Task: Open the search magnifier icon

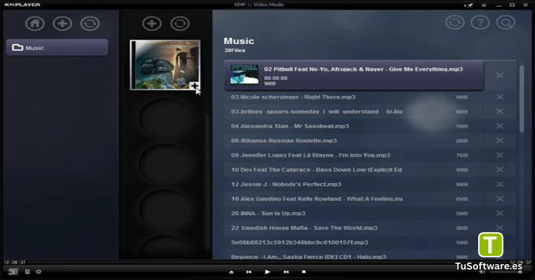Action: coord(506,23)
